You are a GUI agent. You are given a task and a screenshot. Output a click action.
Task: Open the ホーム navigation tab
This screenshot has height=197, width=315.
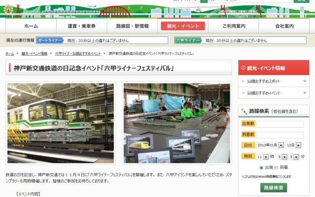(x=31, y=26)
